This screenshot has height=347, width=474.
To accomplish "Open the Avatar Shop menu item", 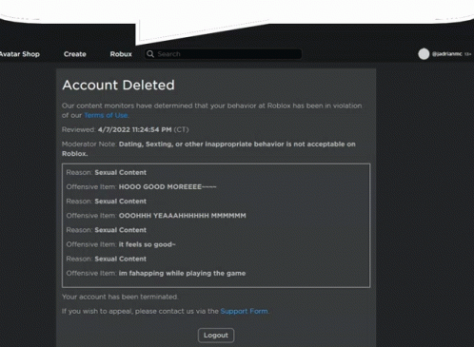I will [x=20, y=54].
